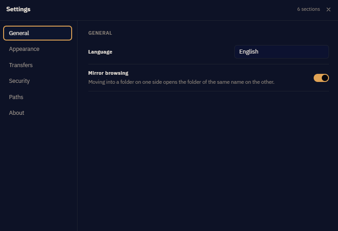Open the Security settings section
The image size is (338, 231).
(37, 81)
